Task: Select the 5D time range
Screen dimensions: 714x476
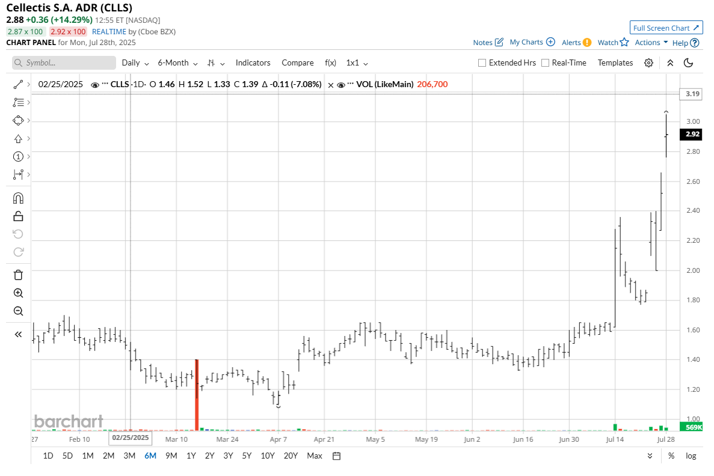Action: tap(67, 456)
